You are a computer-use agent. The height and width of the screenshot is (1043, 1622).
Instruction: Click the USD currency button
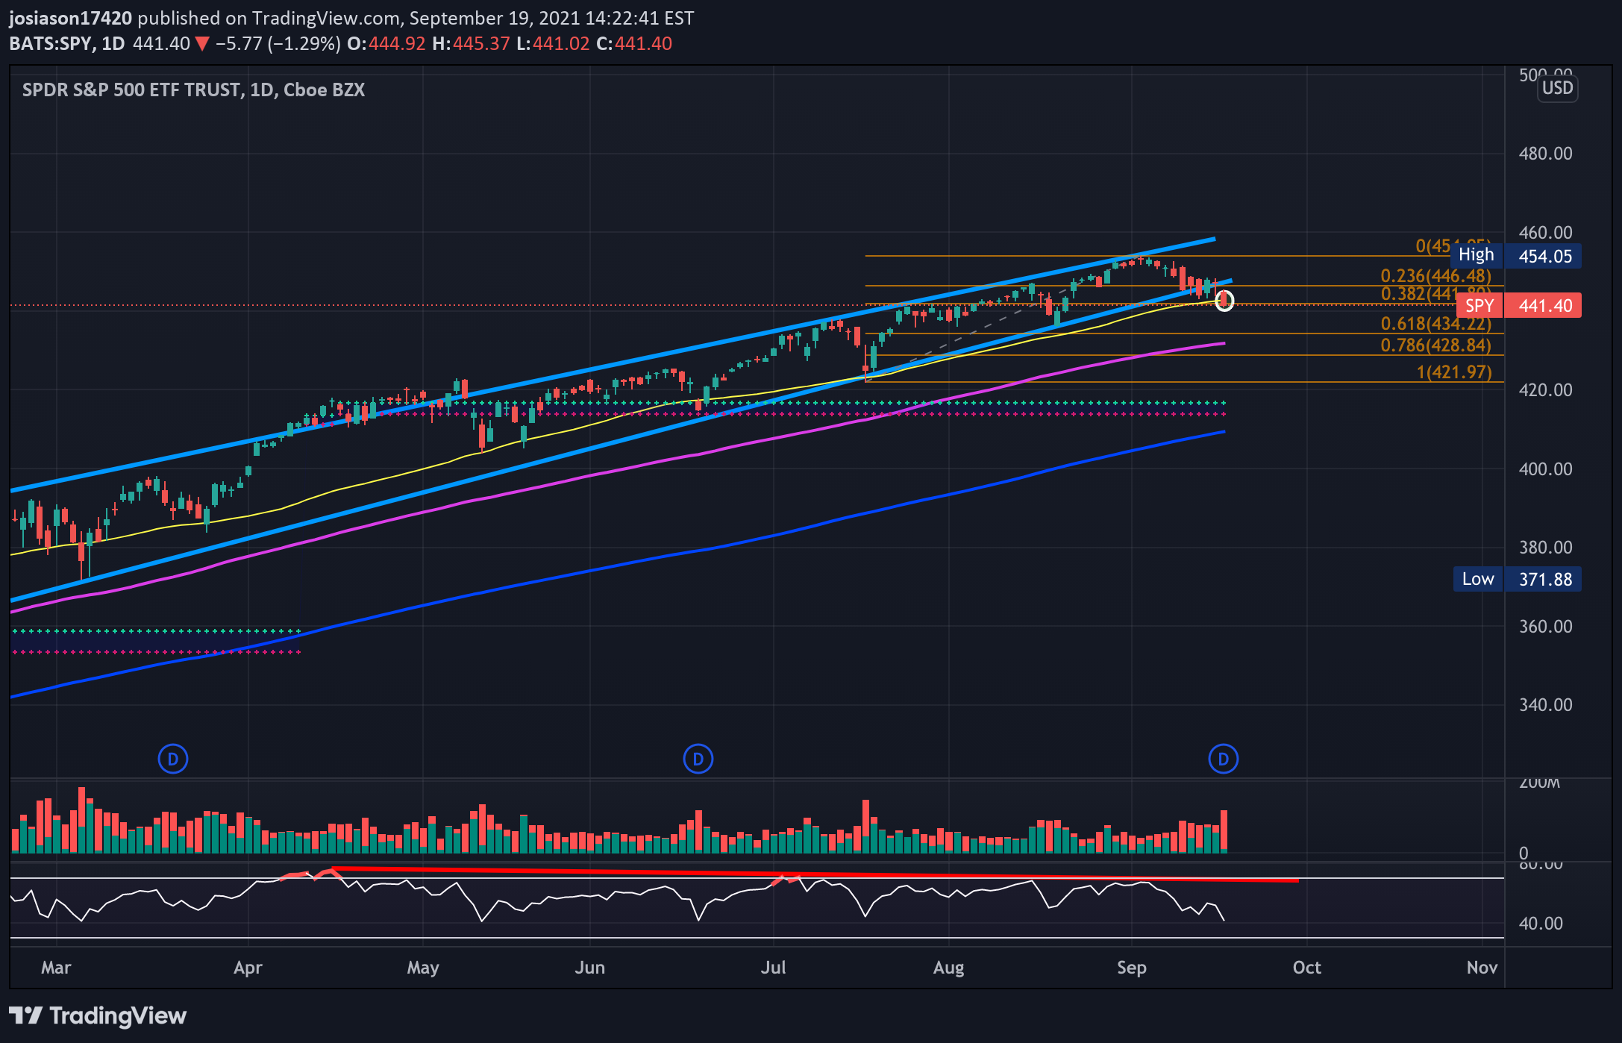pyautogui.click(x=1558, y=88)
